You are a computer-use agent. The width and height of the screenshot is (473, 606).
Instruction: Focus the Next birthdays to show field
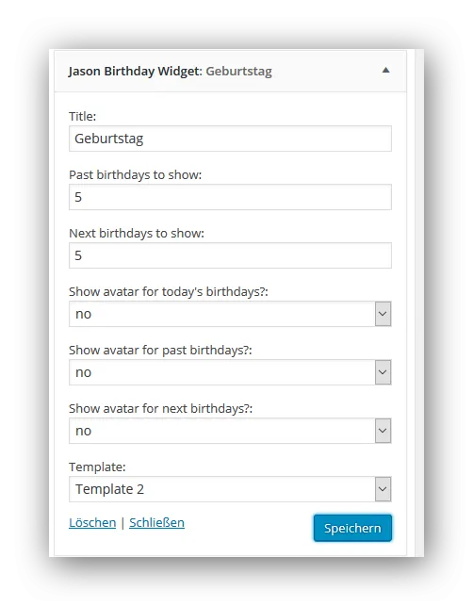[x=230, y=255]
